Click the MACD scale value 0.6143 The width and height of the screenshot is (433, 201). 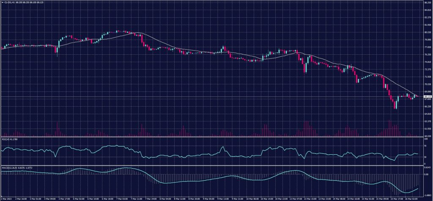(427, 167)
